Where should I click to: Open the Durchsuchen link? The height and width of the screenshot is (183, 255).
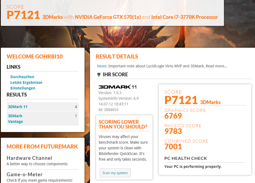[22, 77]
